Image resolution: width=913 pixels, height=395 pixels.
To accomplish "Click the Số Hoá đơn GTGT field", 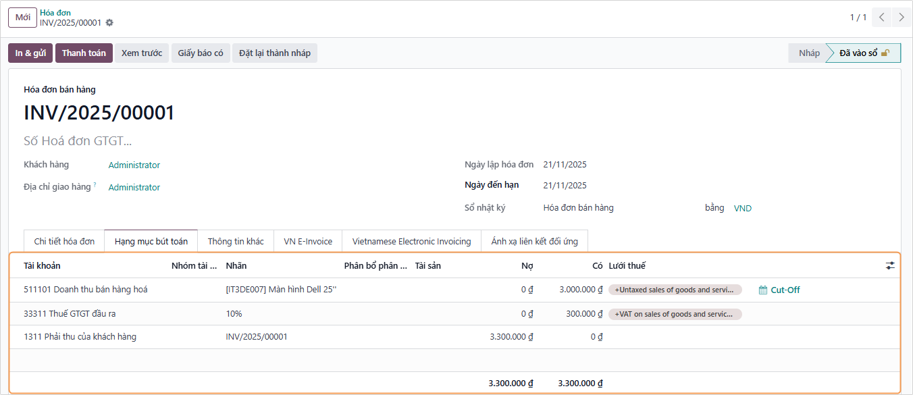I will pos(78,141).
